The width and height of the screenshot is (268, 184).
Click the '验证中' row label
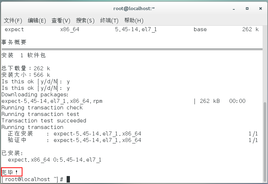(17, 140)
